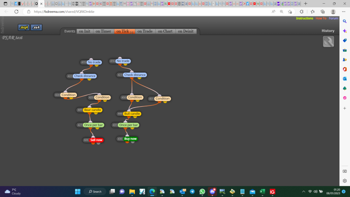Select the Buy now block
This screenshot has height=197, width=350.
130,139
